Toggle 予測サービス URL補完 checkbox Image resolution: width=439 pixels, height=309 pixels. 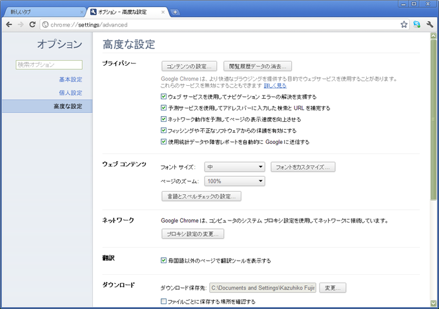pos(164,108)
